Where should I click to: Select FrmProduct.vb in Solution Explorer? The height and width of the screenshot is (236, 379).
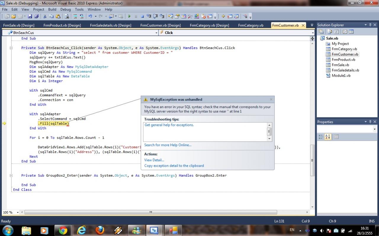pyautogui.click(x=343, y=60)
